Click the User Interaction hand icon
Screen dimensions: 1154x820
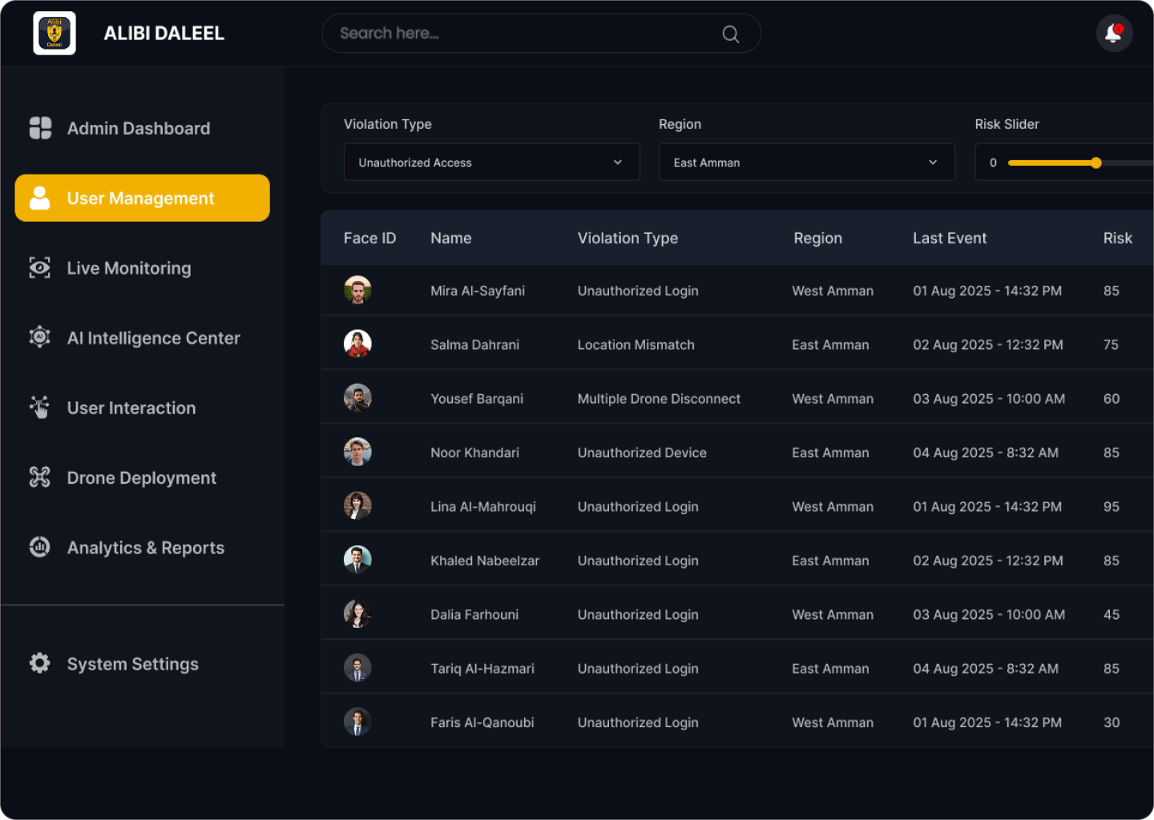(x=40, y=407)
